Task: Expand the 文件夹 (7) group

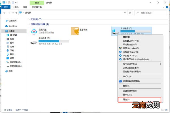Action: pyautogui.click(x=29, y=19)
